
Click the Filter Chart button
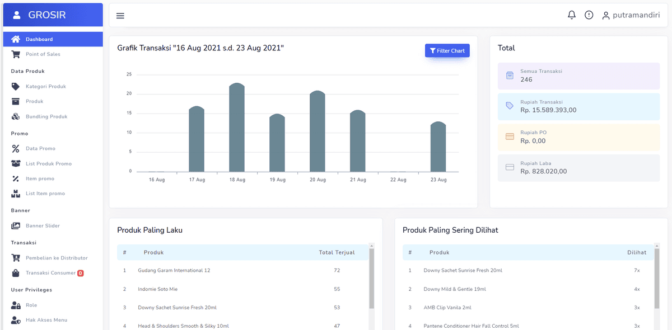[x=447, y=51]
